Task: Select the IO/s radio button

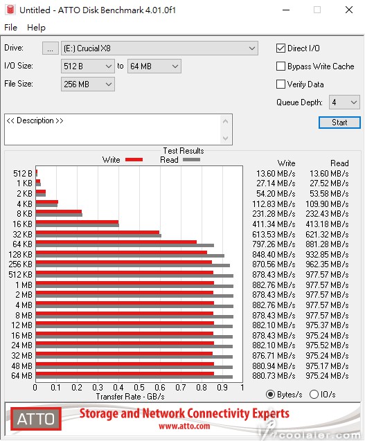Action: (x=314, y=395)
